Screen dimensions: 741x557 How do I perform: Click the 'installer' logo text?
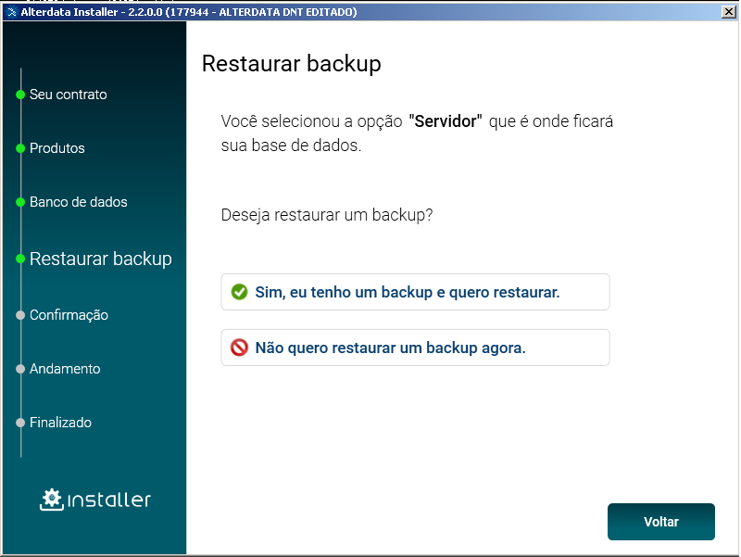coord(109,500)
